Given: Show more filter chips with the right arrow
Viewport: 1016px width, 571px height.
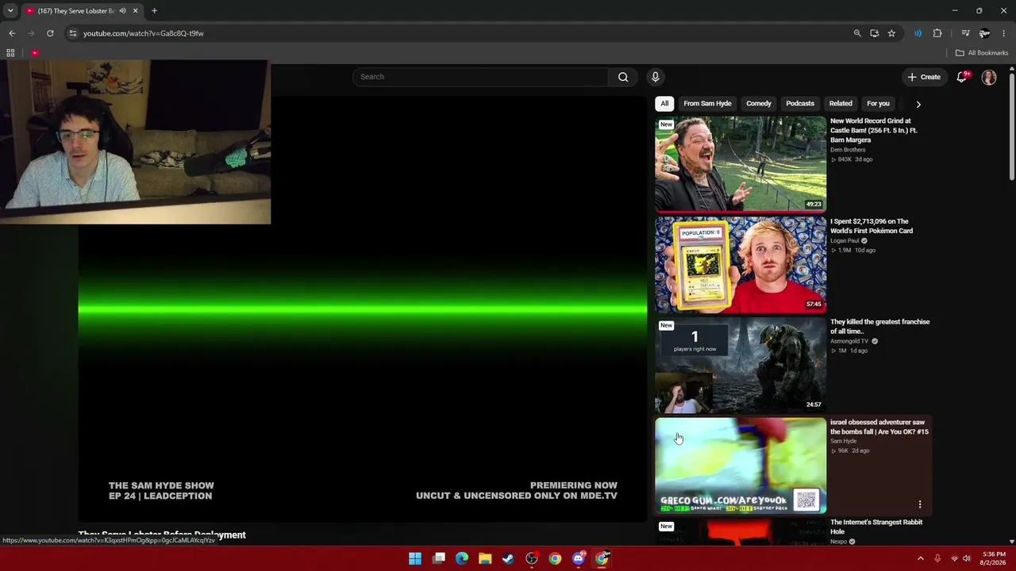Looking at the screenshot, I should point(918,104).
